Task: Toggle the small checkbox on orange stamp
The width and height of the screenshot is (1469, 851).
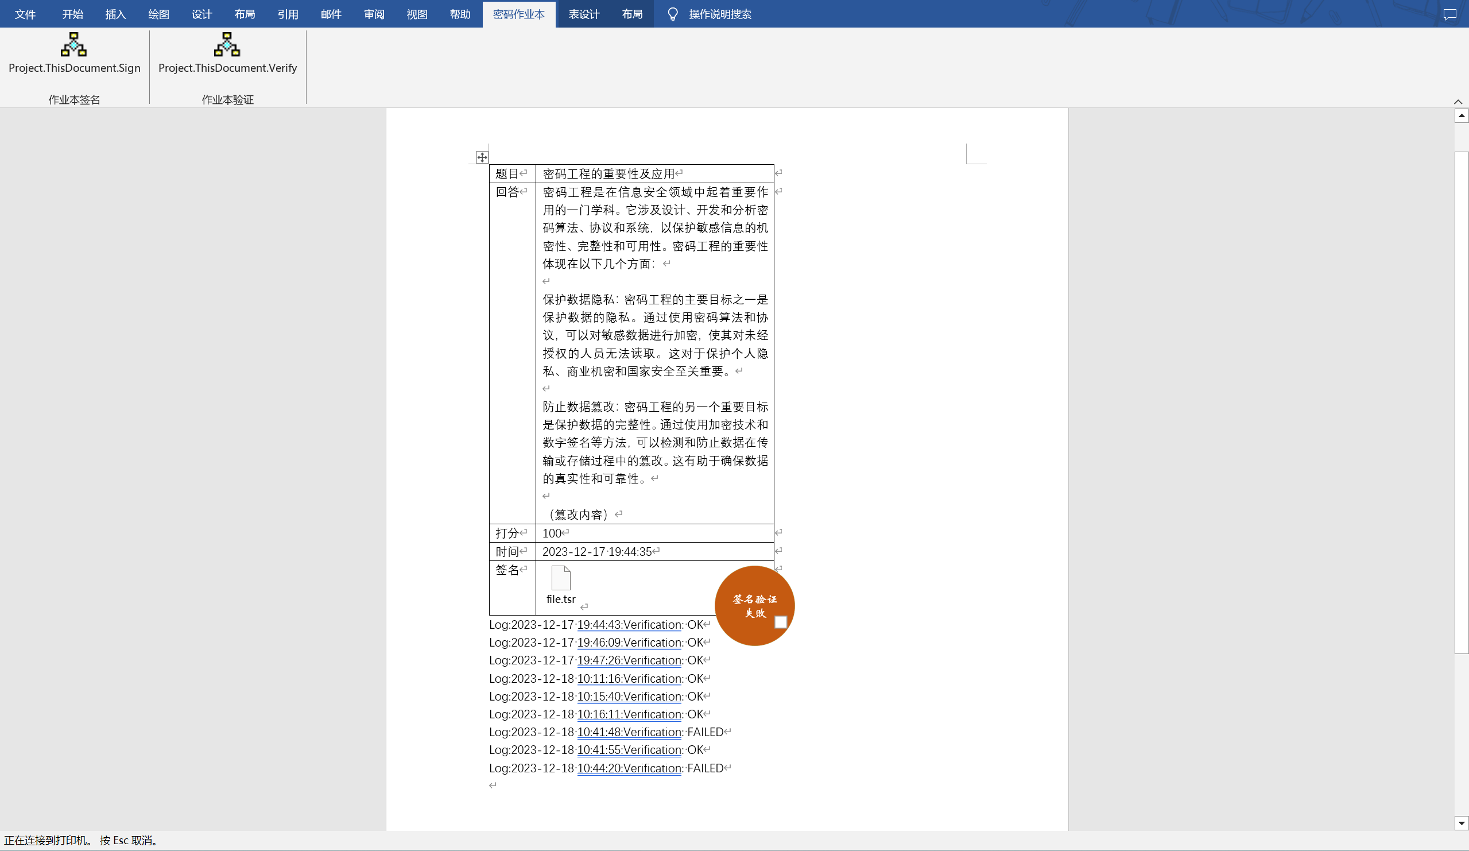Action: pos(781,622)
